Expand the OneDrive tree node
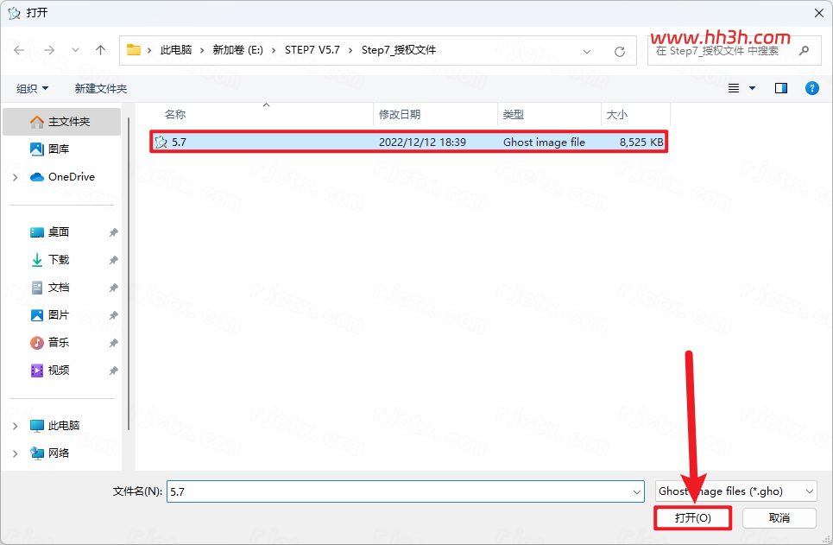Viewport: 833px width, 545px height. point(16,177)
